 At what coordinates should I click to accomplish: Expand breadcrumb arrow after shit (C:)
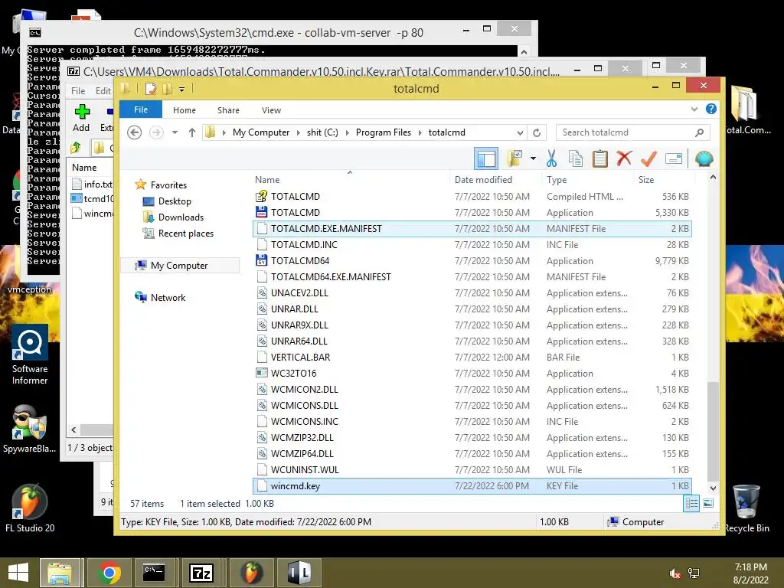347,132
